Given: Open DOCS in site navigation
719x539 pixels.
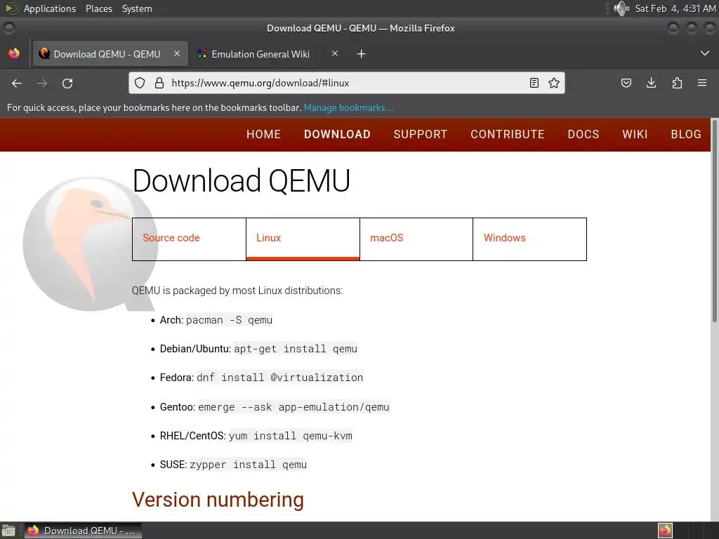Looking at the screenshot, I should pos(583,134).
